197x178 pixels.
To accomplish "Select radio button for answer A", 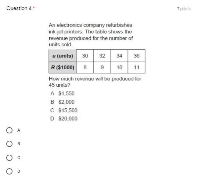I will [x=9, y=130].
